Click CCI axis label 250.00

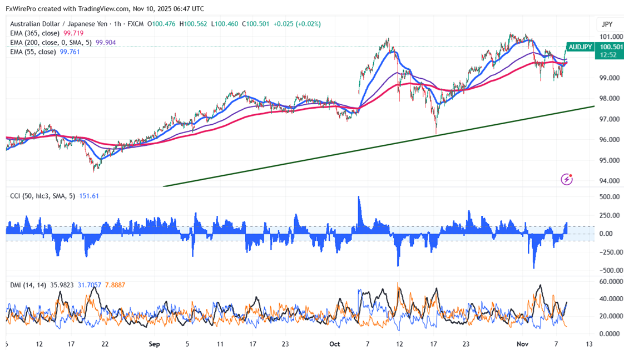pos(610,215)
